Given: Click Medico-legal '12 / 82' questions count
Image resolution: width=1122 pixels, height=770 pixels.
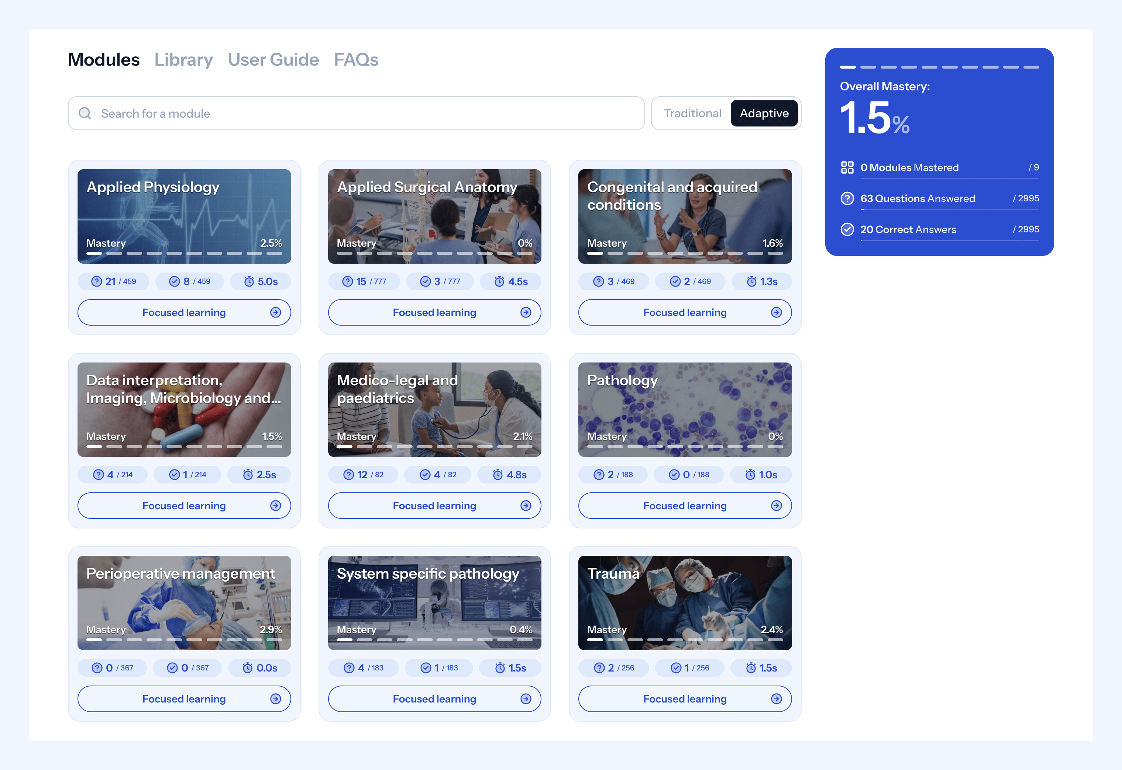Looking at the screenshot, I should (370, 475).
